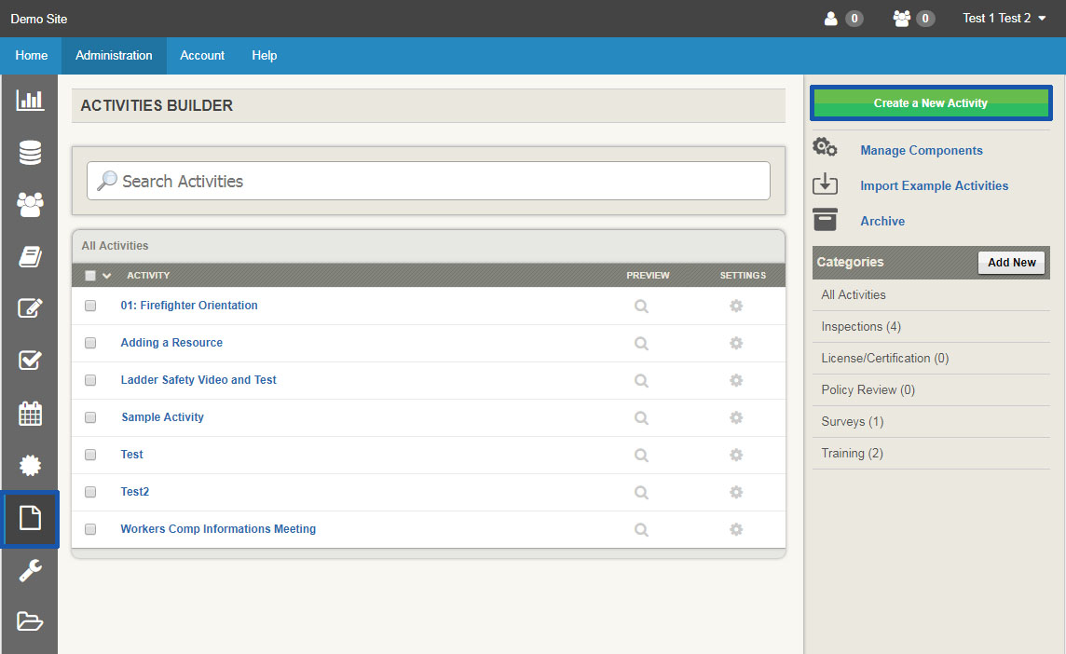
Task: Click inside the Search Activities field
Action: (x=428, y=181)
